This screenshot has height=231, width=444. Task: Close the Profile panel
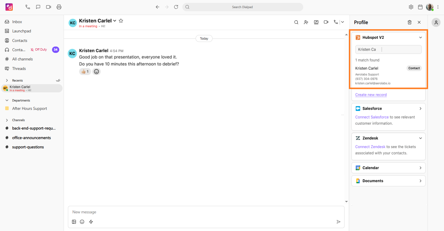click(419, 22)
